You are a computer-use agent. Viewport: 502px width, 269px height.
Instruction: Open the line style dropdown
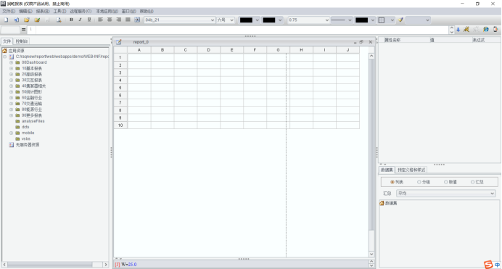(342, 20)
